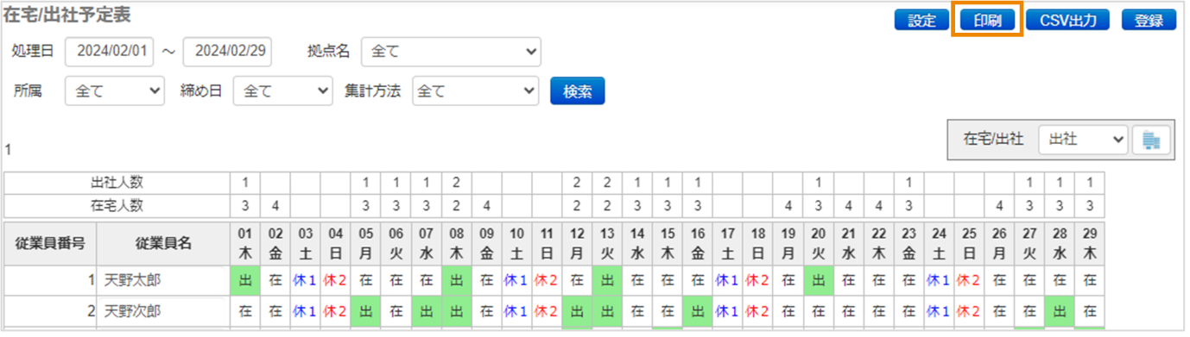
Task: Click 天野太郎's 休2 cell on day 25
Action: pos(969,281)
